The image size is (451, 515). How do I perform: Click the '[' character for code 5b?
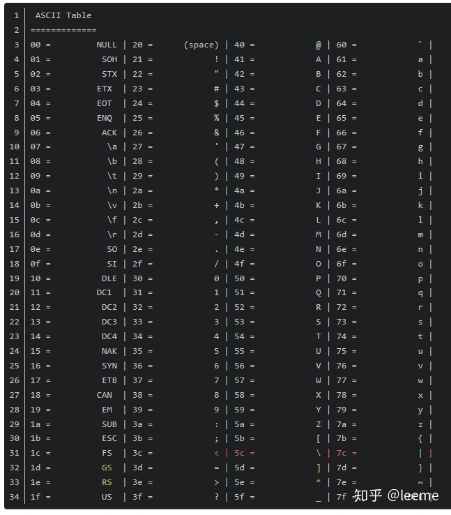(x=319, y=438)
